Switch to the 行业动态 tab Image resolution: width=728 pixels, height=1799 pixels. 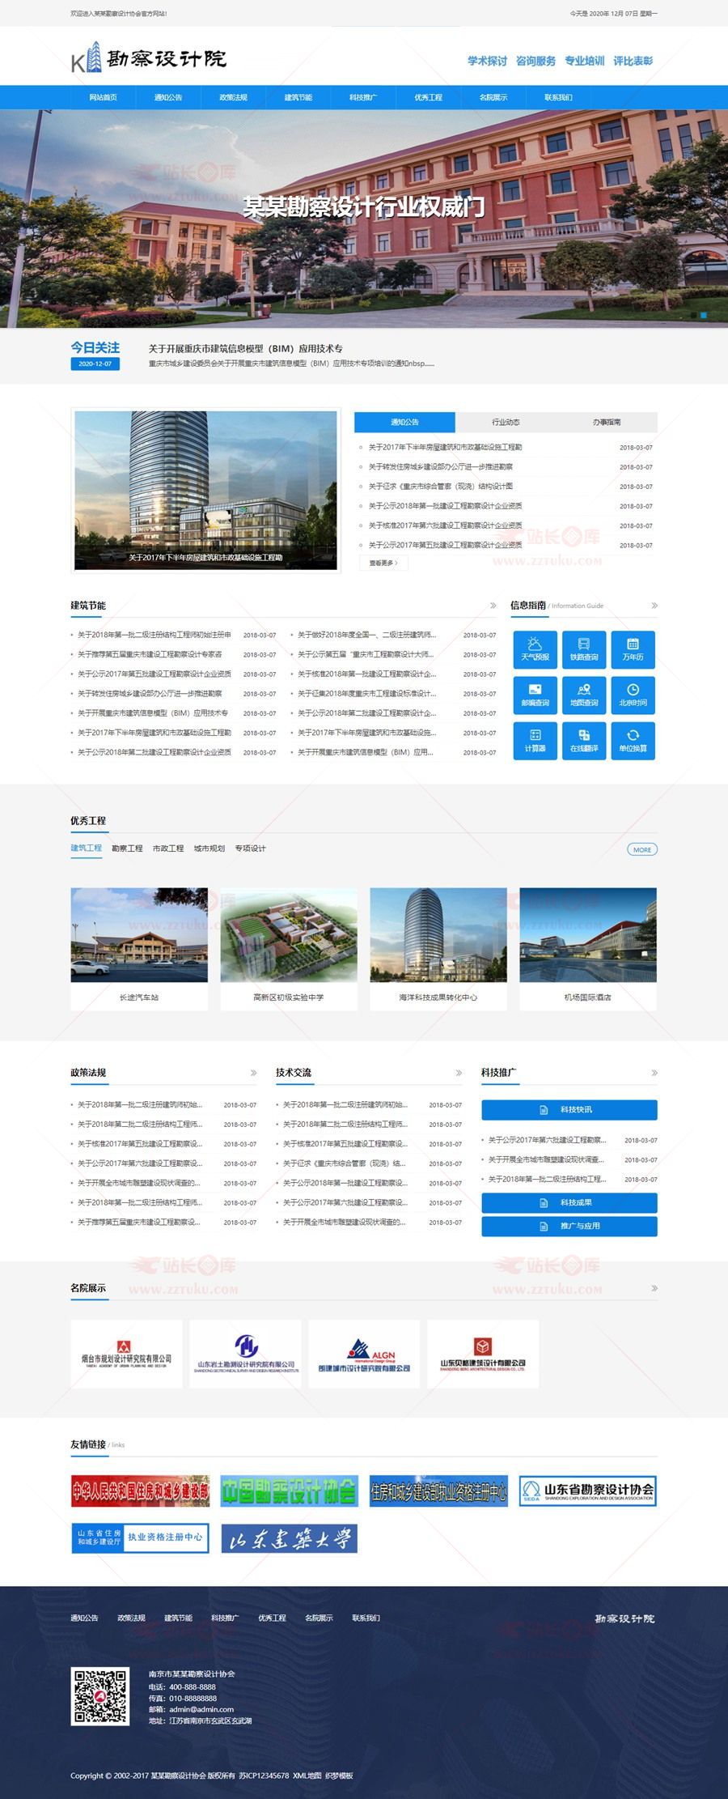pyautogui.click(x=506, y=422)
